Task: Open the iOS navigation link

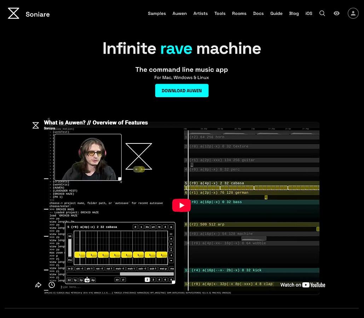Action: [309, 13]
